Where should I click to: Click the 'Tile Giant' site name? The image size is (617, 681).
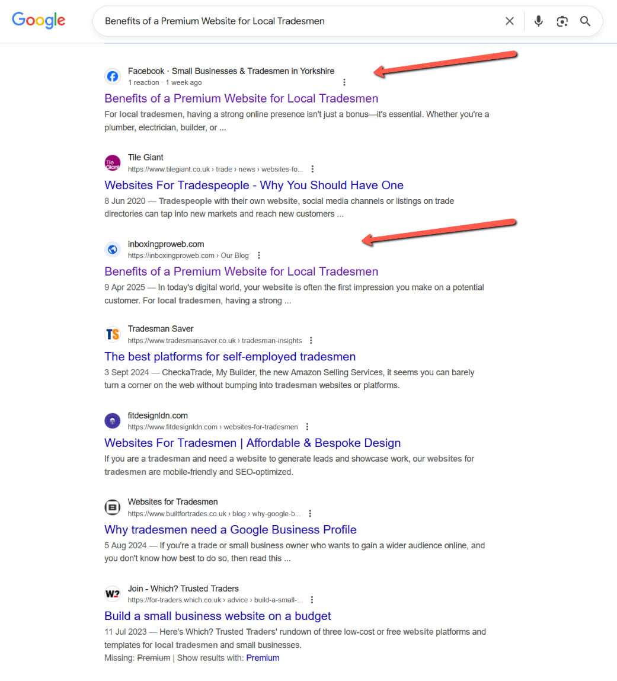click(x=145, y=158)
